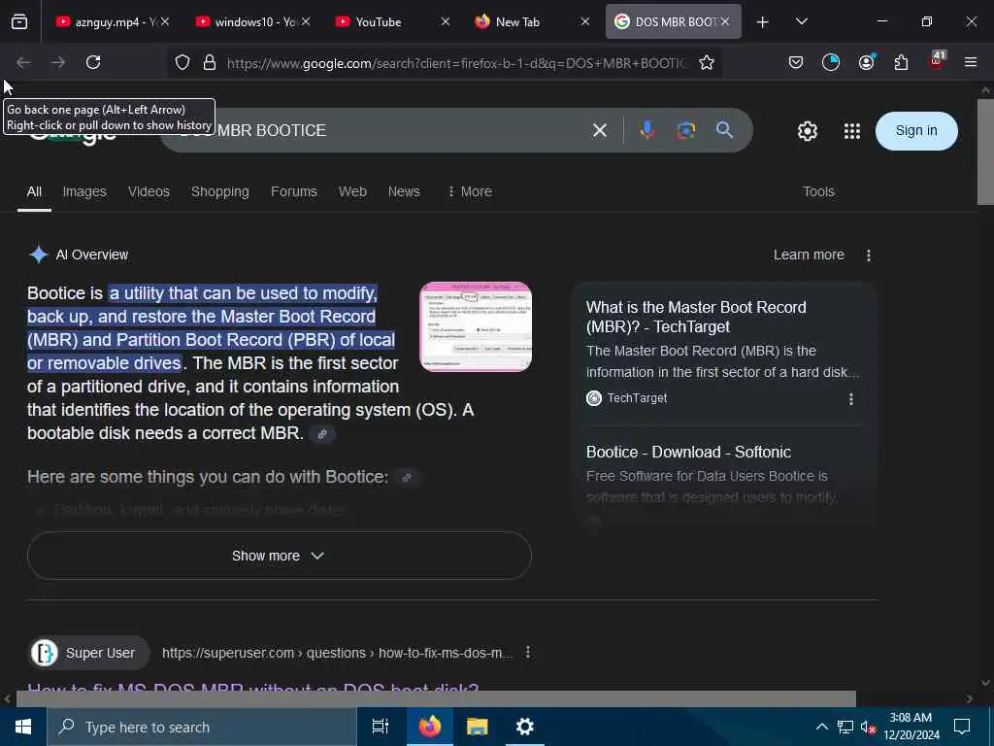Viewport: 994px width, 746px height.
Task: Click the vertical page scrollbar thumb
Action: pyautogui.click(x=985, y=152)
